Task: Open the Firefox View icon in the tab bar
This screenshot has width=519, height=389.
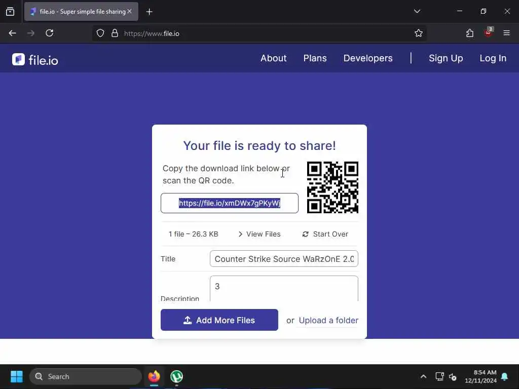Action: (10, 12)
